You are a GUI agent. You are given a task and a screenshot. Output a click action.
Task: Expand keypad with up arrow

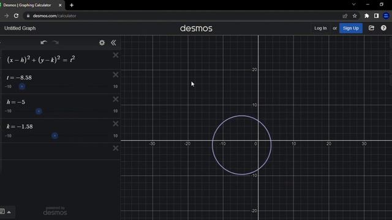(x=9, y=212)
